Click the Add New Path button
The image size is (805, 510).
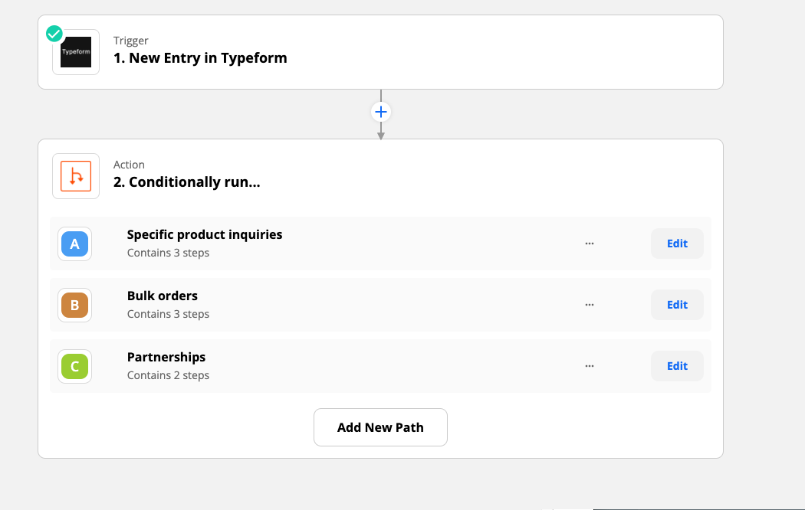(x=380, y=427)
